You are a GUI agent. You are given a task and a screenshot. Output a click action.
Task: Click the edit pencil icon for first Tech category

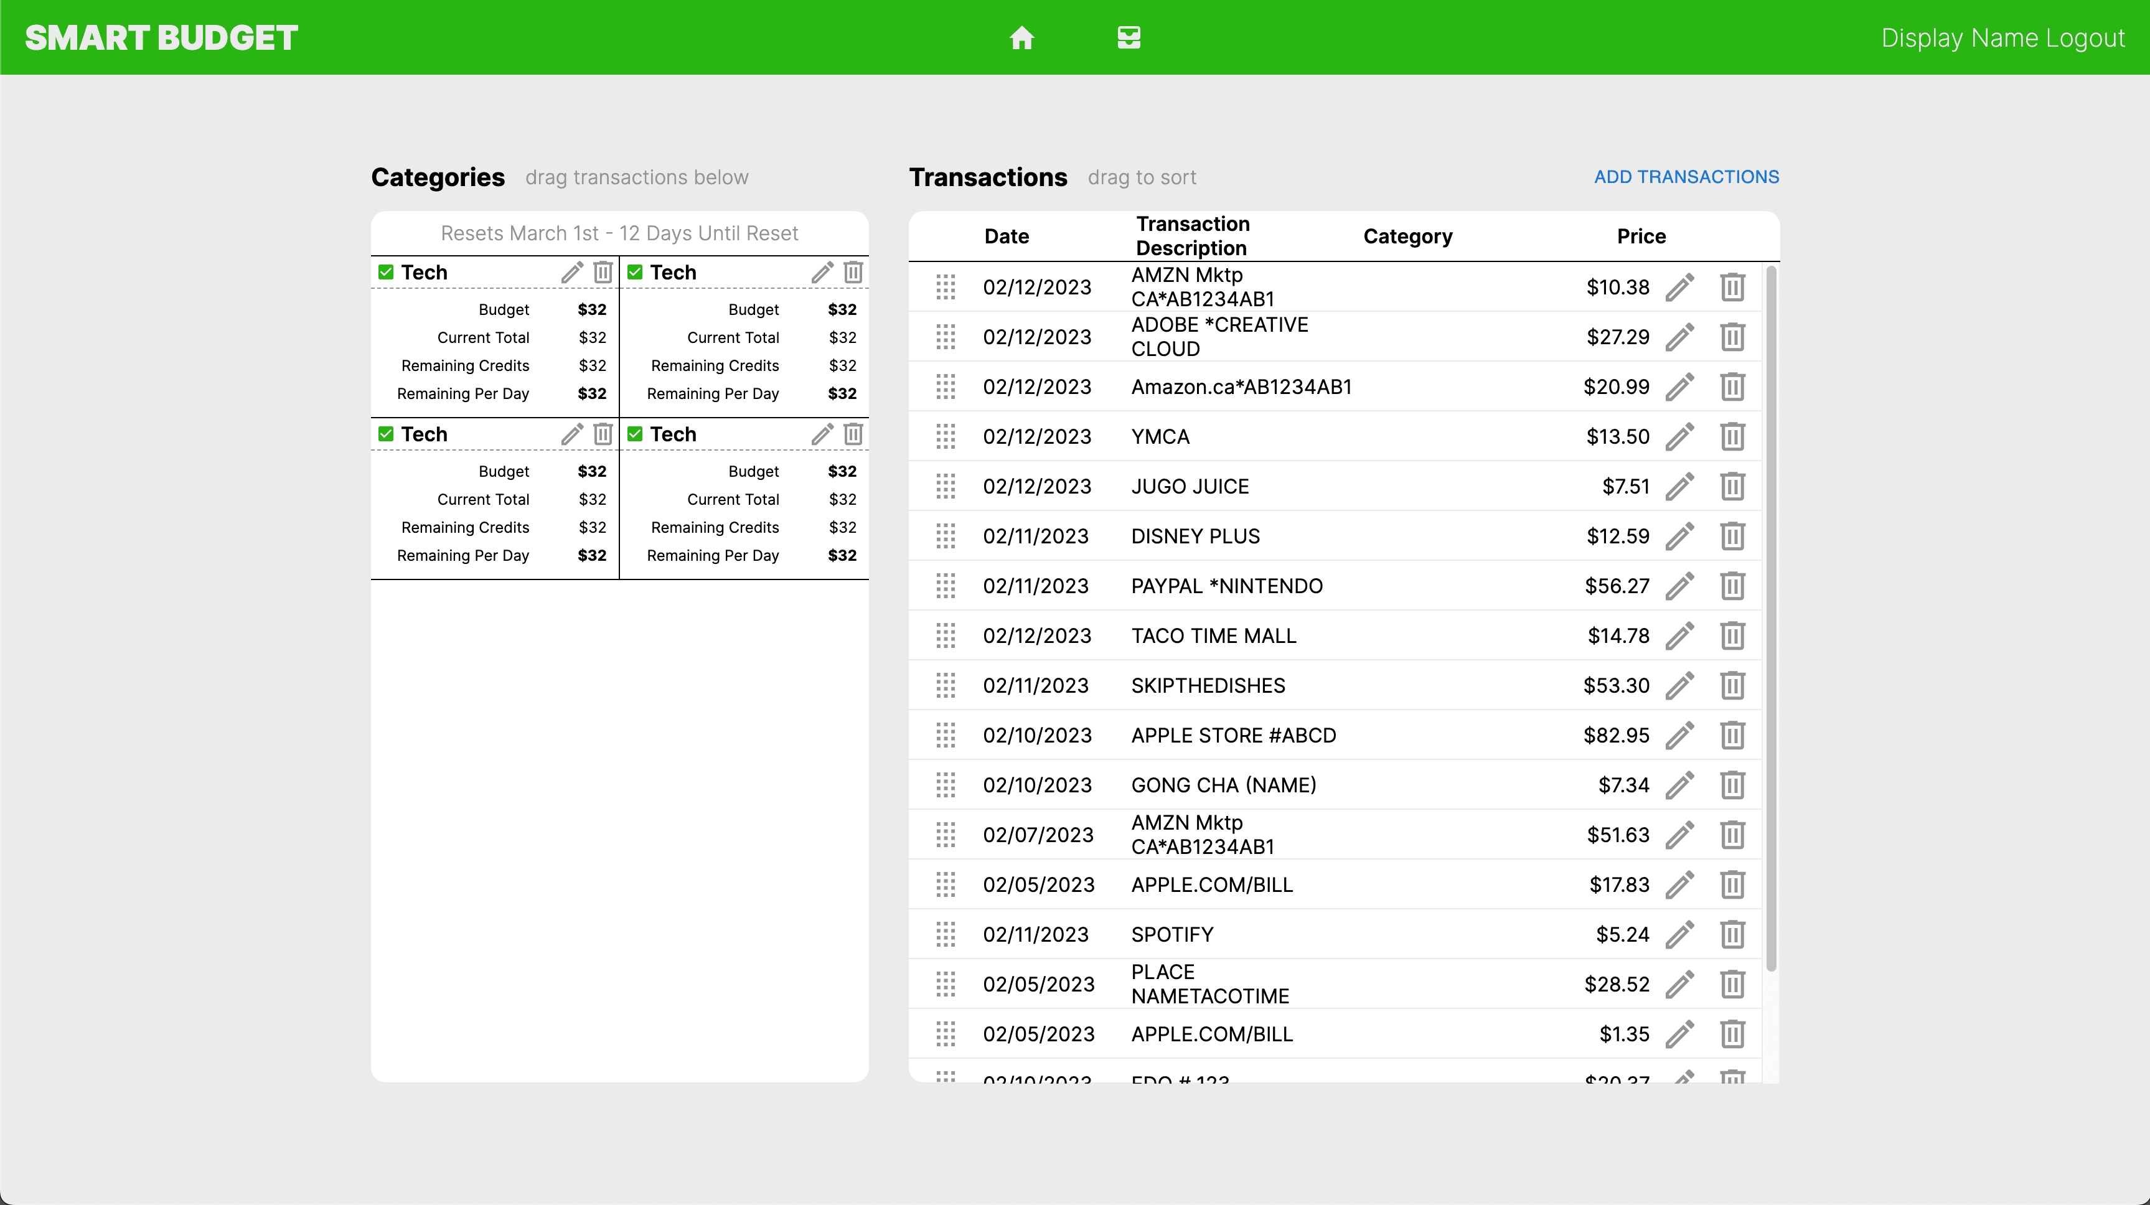click(571, 272)
